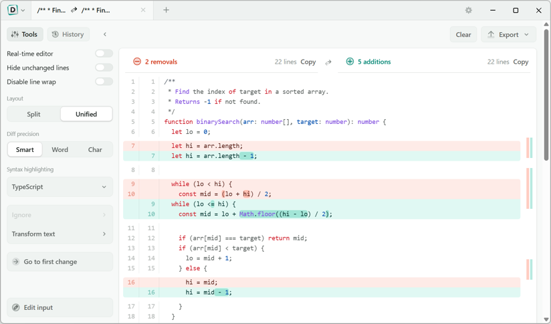Open the TypeScript syntax highlighting dropdown

coord(60,187)
